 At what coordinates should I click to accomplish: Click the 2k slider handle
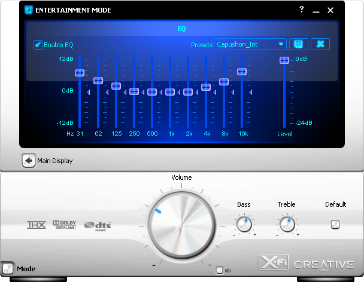[188, 92]
